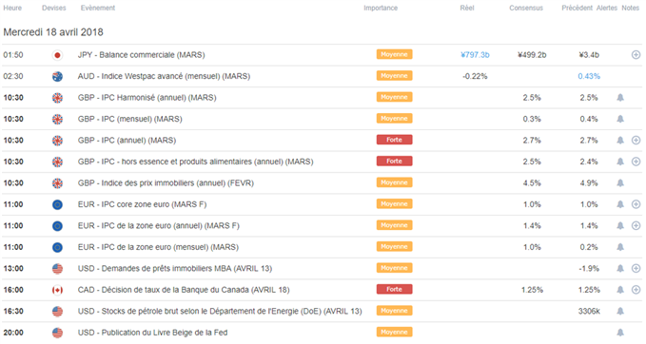Click the Canada flag icon
Viewport: 646px width, 344px height.
[57, 290]
